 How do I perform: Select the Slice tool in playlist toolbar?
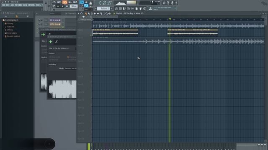click(100, 13)
